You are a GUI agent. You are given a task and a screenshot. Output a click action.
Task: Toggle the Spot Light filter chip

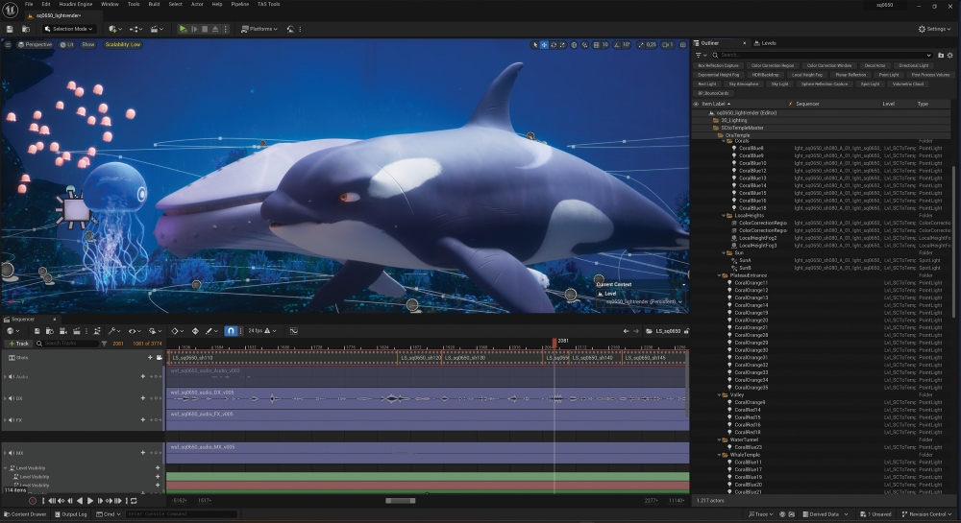coord(870,83)
